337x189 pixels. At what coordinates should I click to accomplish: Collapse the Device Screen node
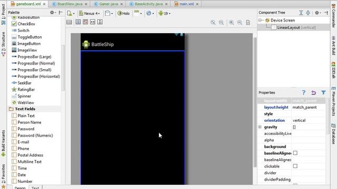click(260, 20)
